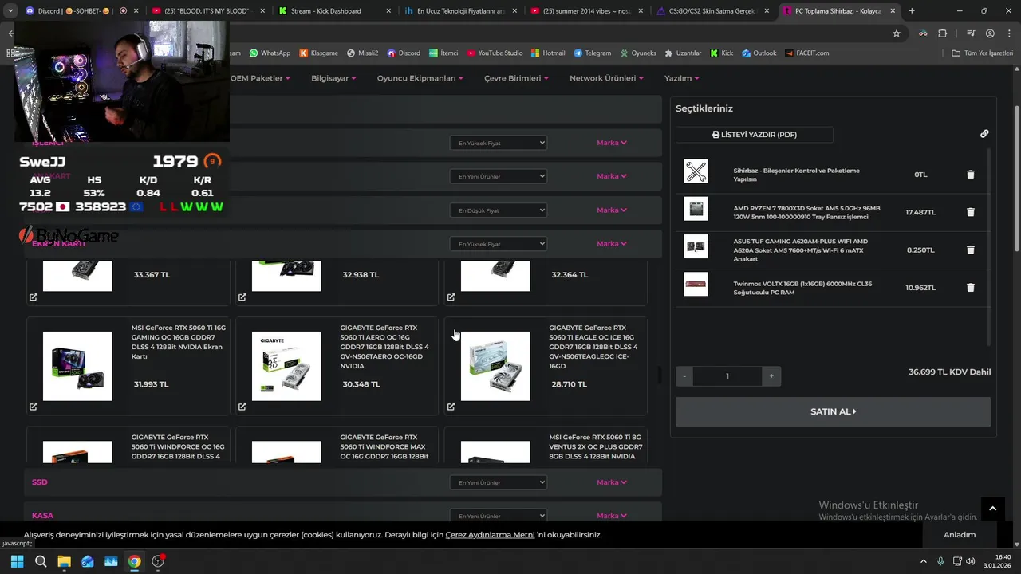The height and width of the screenshot is (574, 1021).
Task: Select Gigabyte AERO OC 16G thumbnail
Action: point(286,366)
